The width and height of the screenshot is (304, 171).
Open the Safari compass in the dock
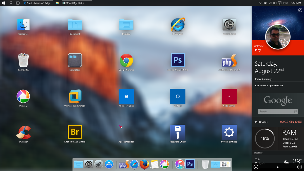point(134,164)
